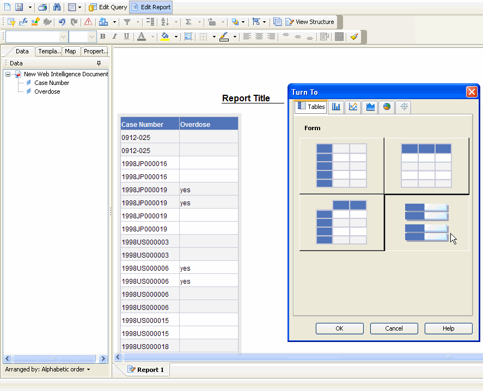Toggle top vertical alignment

click(285, 36)
